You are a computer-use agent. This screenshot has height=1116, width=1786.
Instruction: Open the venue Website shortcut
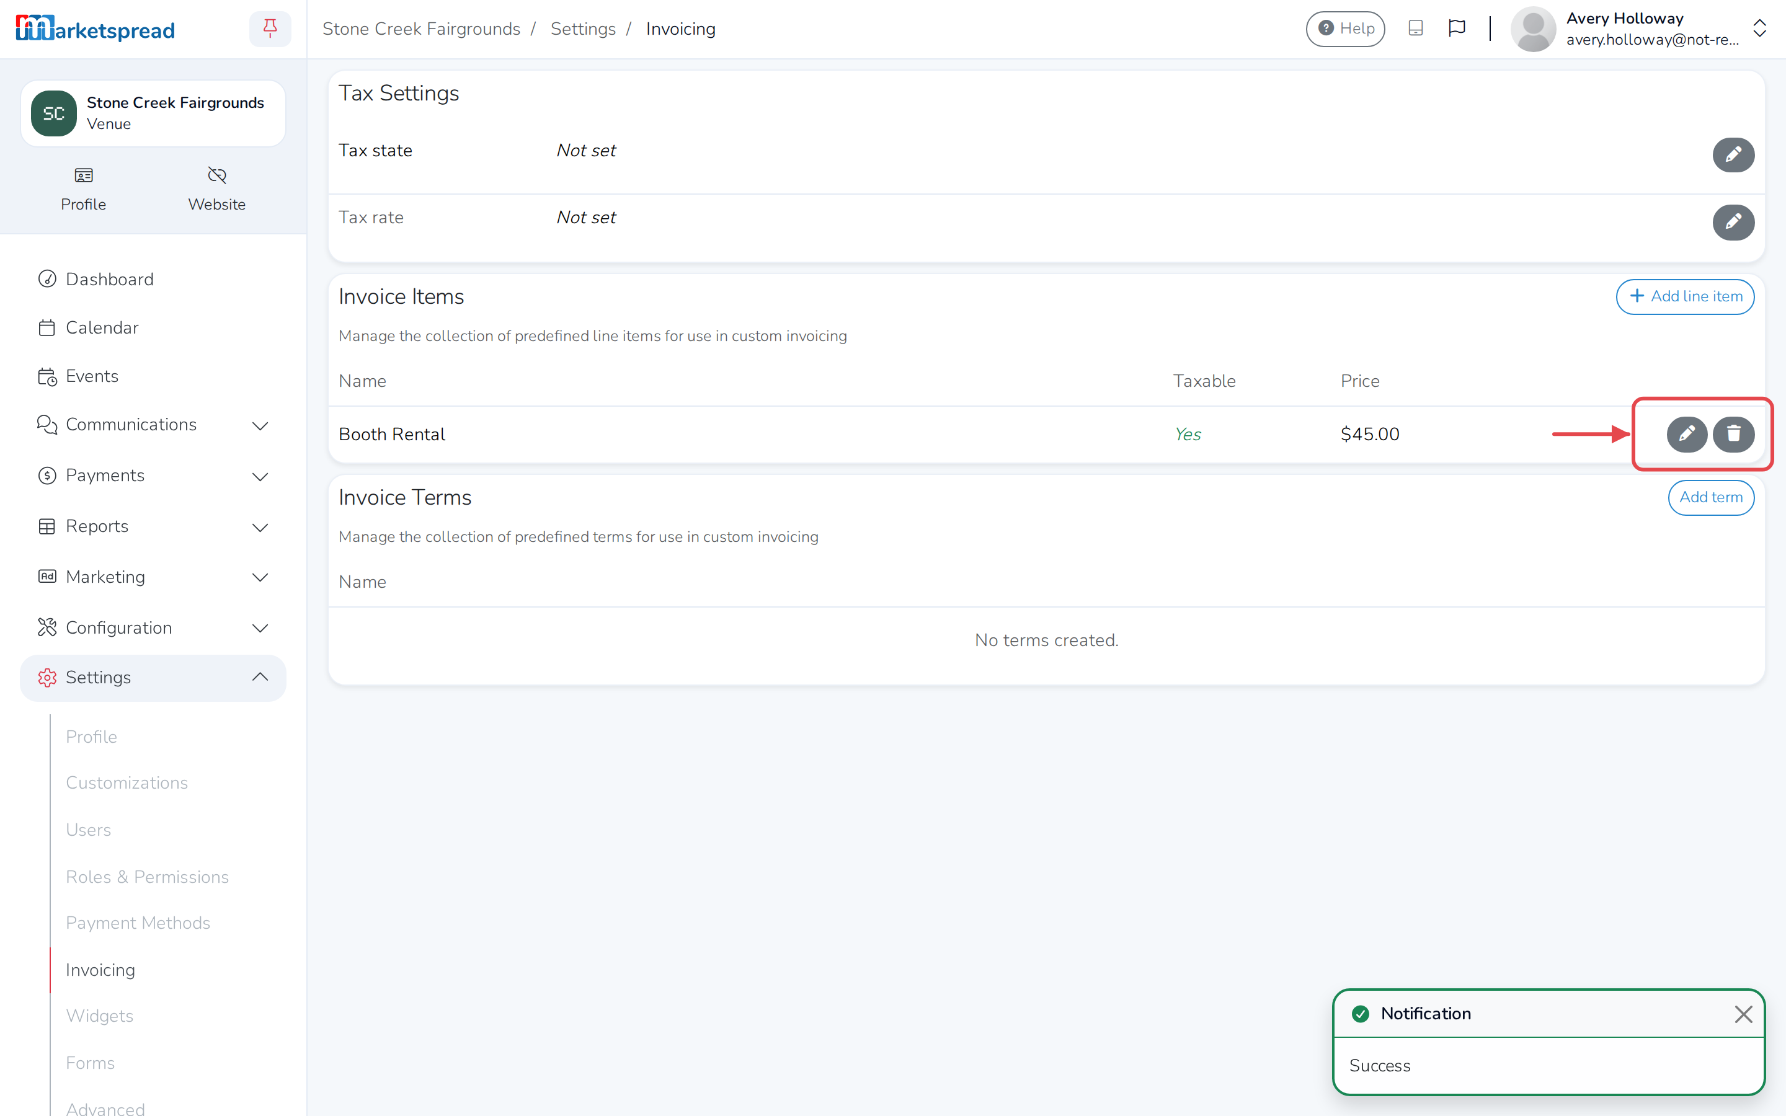(x=216, y=188)
